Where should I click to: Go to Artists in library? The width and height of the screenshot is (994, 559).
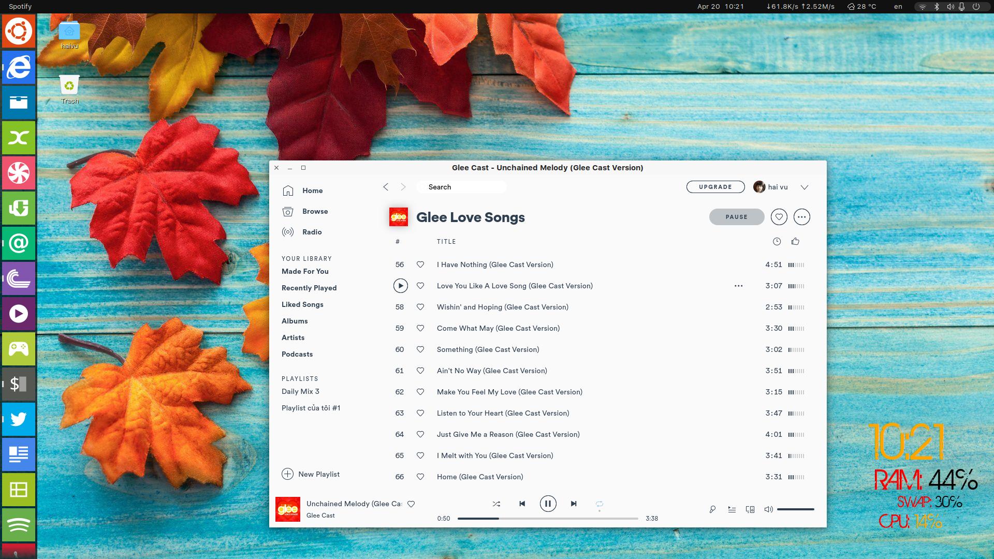tap(293, 337)
